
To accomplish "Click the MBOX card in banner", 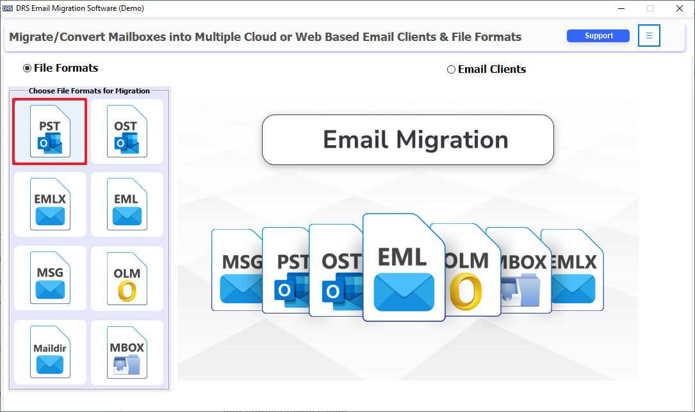I will click(x=526, y=271).
